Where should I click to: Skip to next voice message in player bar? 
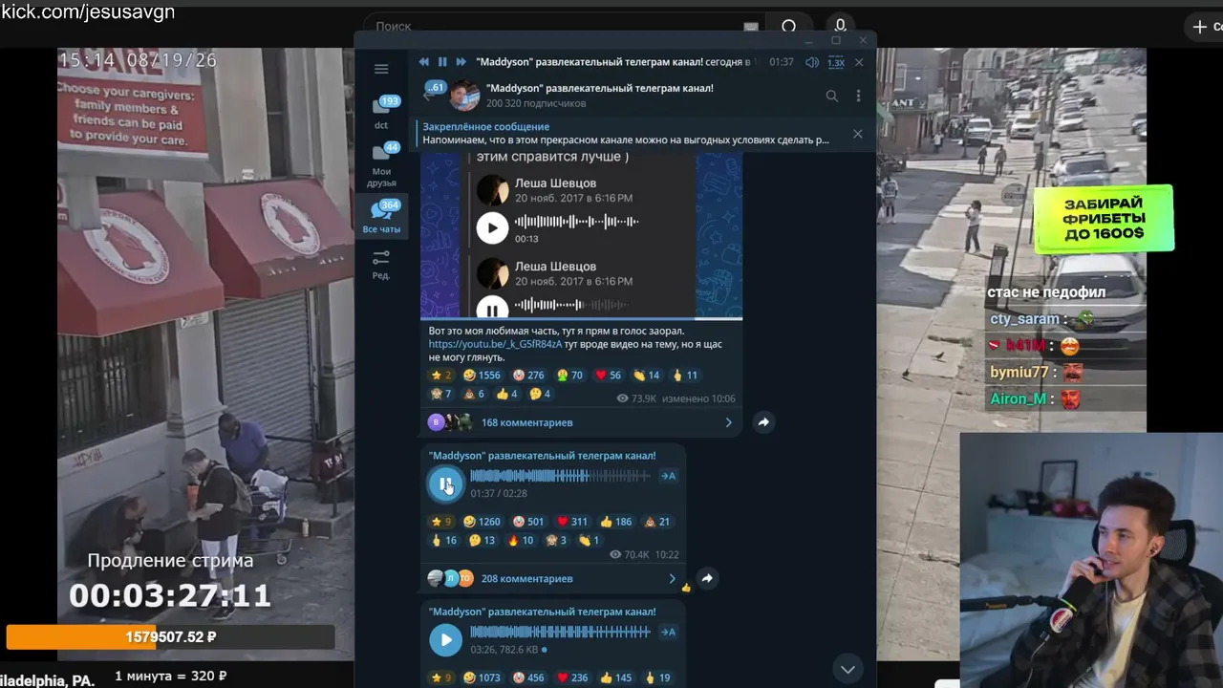[x=461, y=62]
